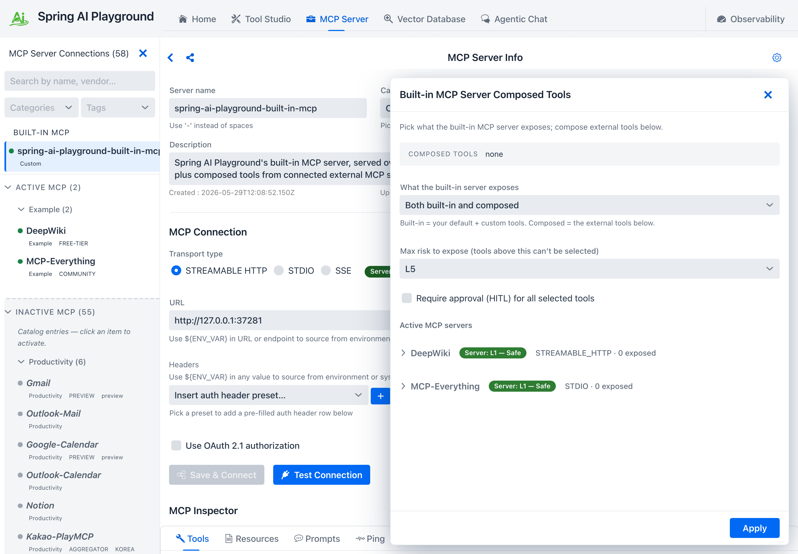Screen dimensions: 798x554
Task: Open the Resources inspector tab
Action: (x=252, y=538)
